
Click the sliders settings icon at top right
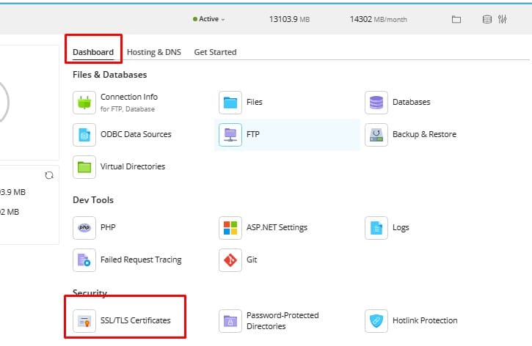[x=503, y=19]
